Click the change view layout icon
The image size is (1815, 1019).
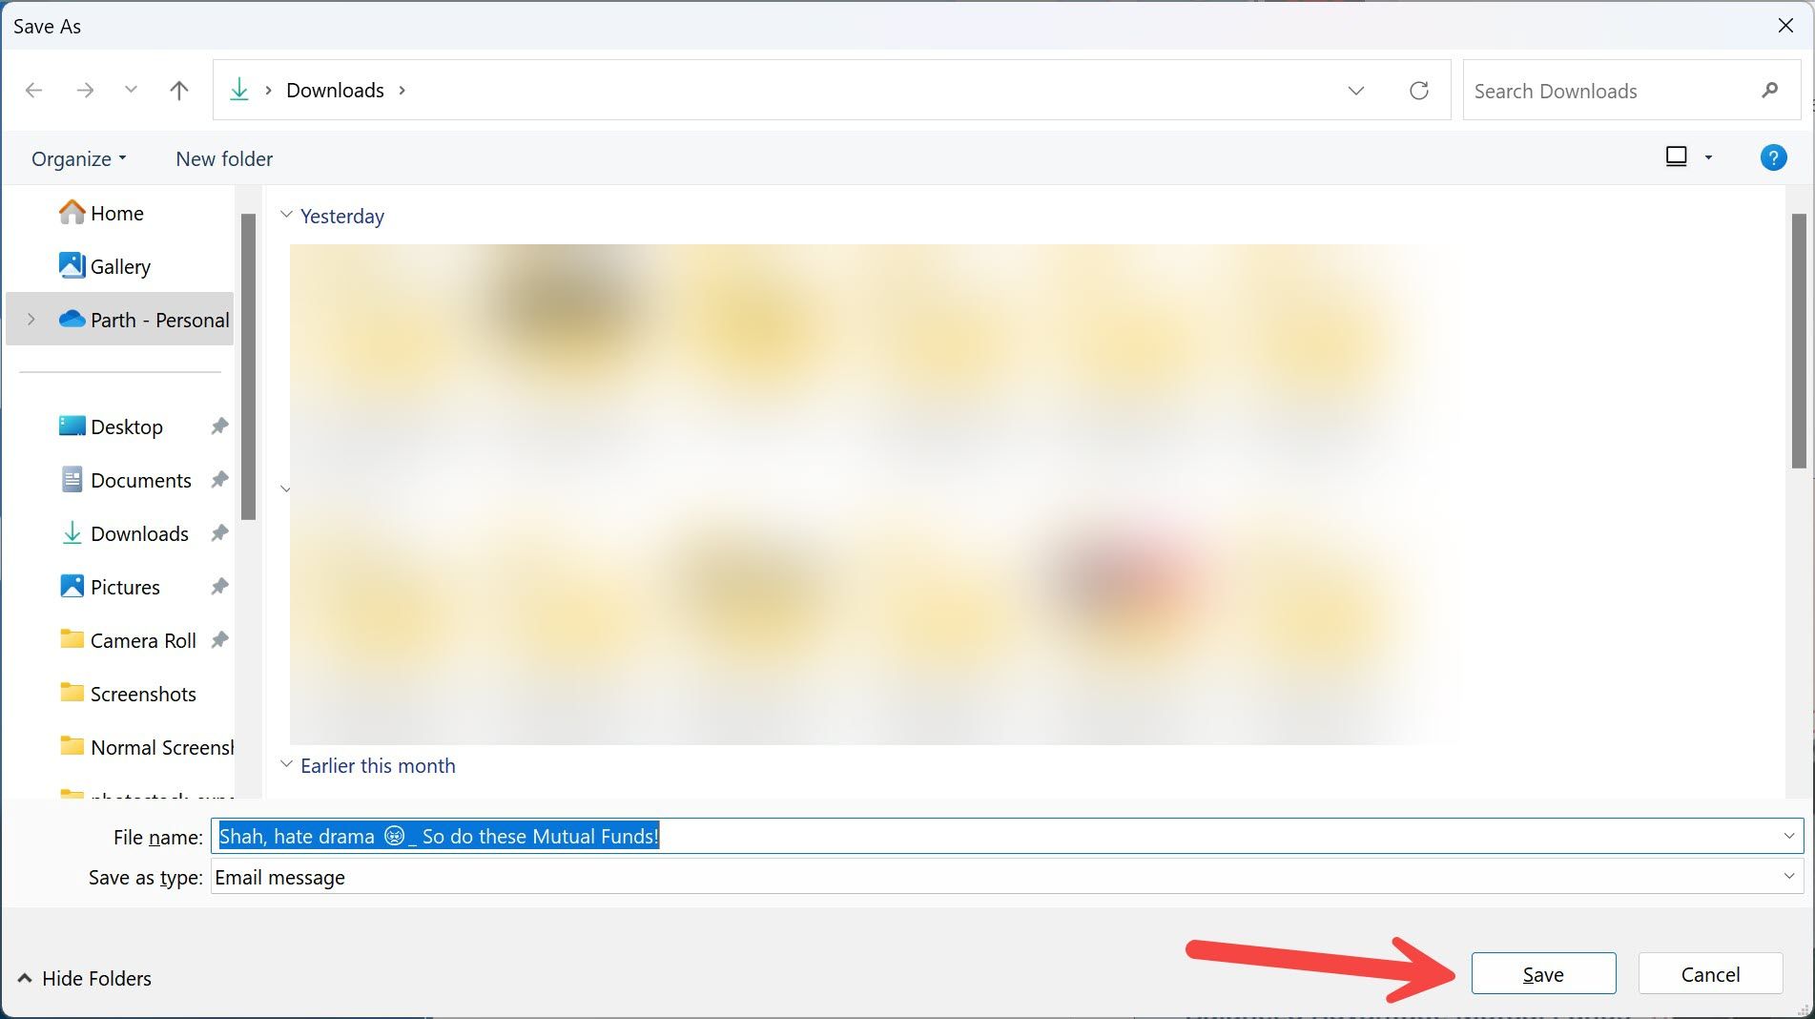(1677, 156)
